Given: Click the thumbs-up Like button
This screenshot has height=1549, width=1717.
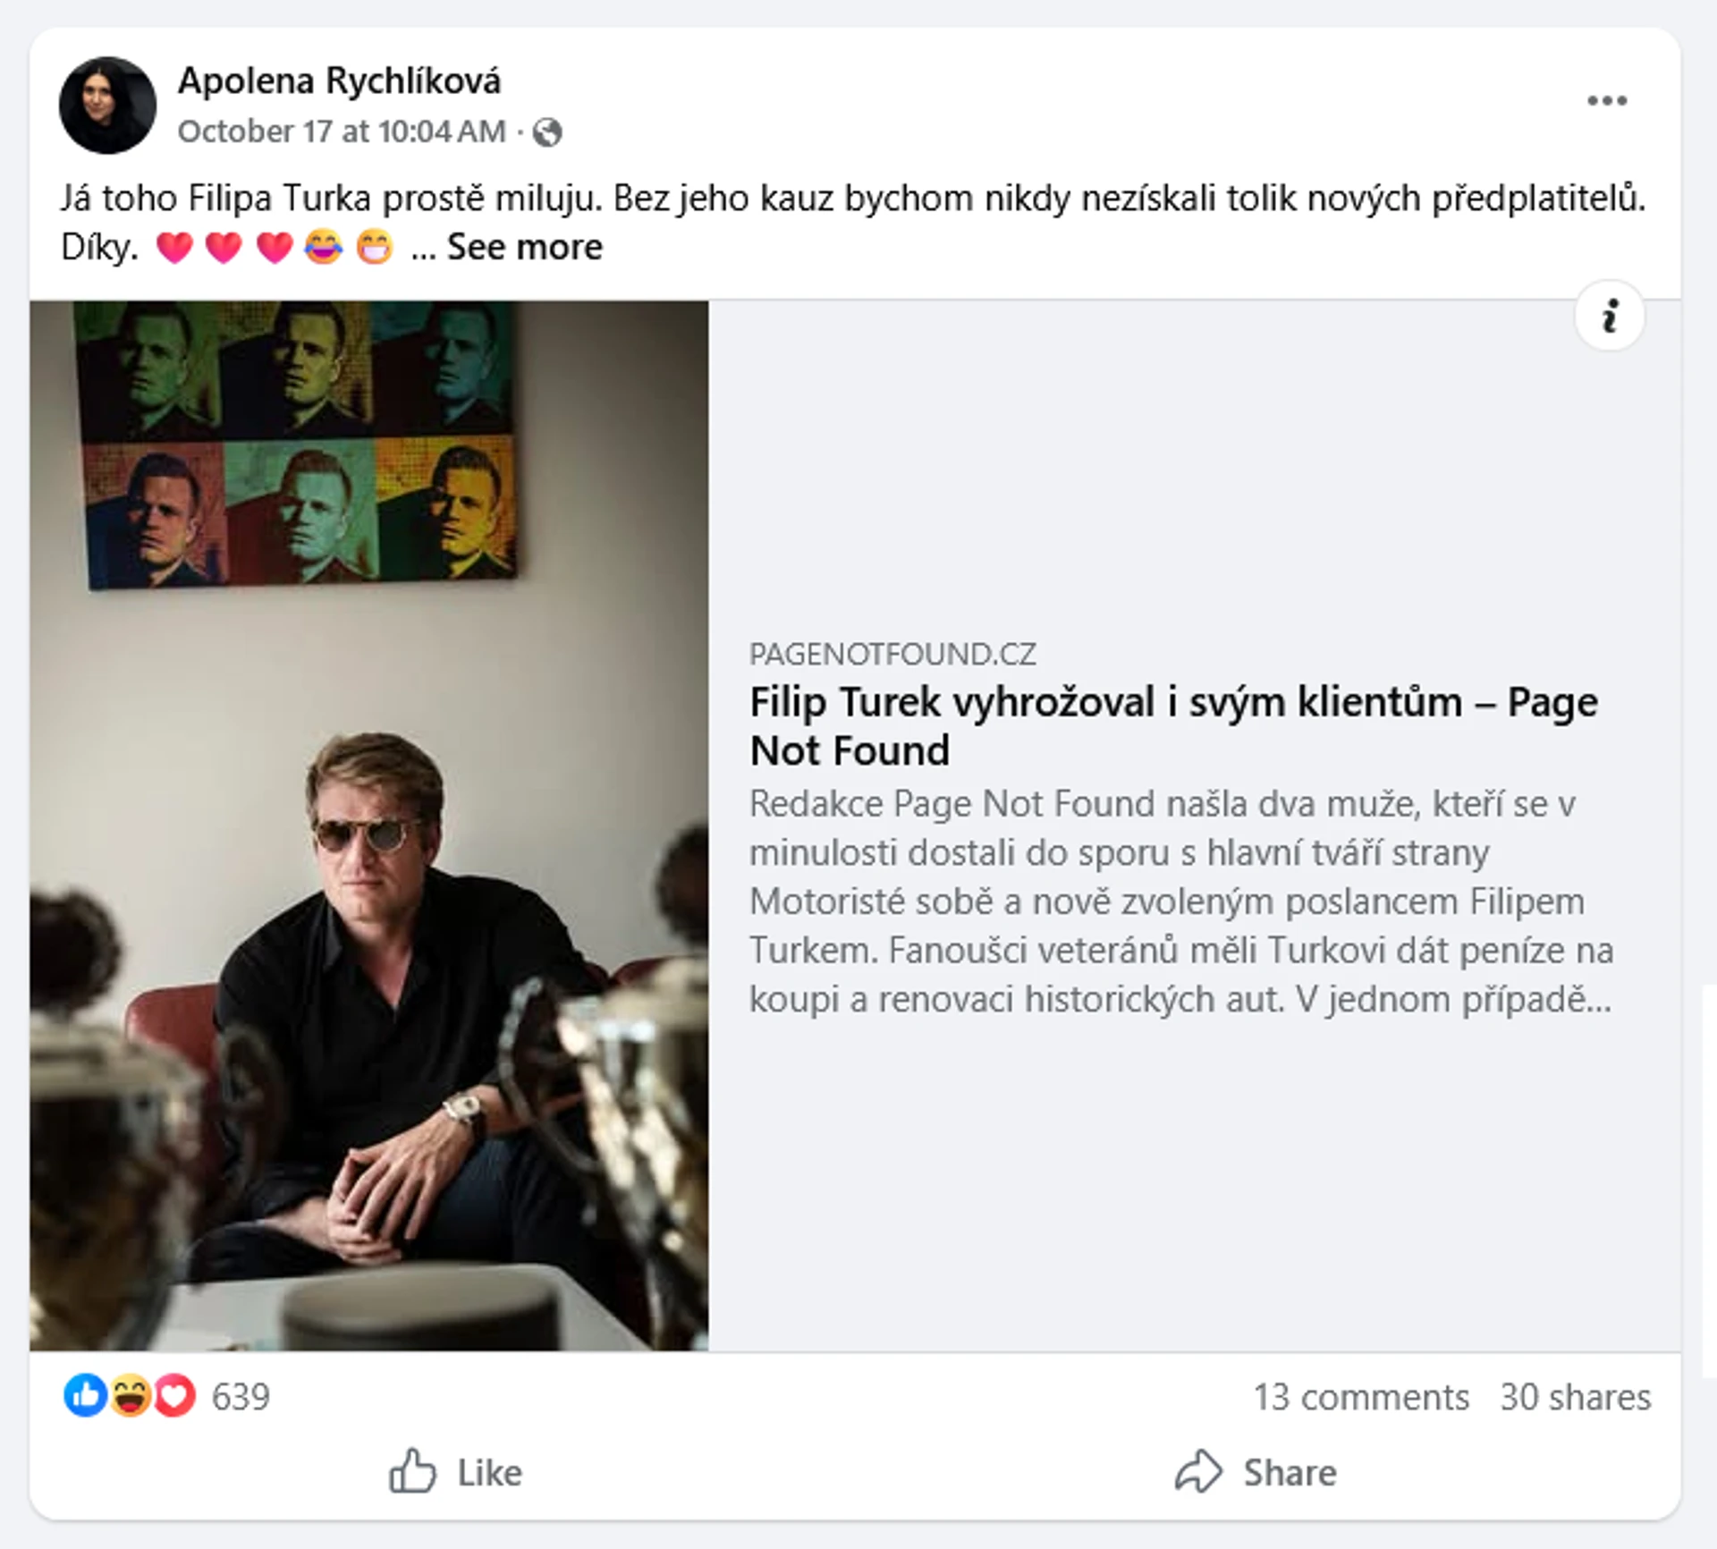Looking at the screenshot, I should [x=455, y=1473].
